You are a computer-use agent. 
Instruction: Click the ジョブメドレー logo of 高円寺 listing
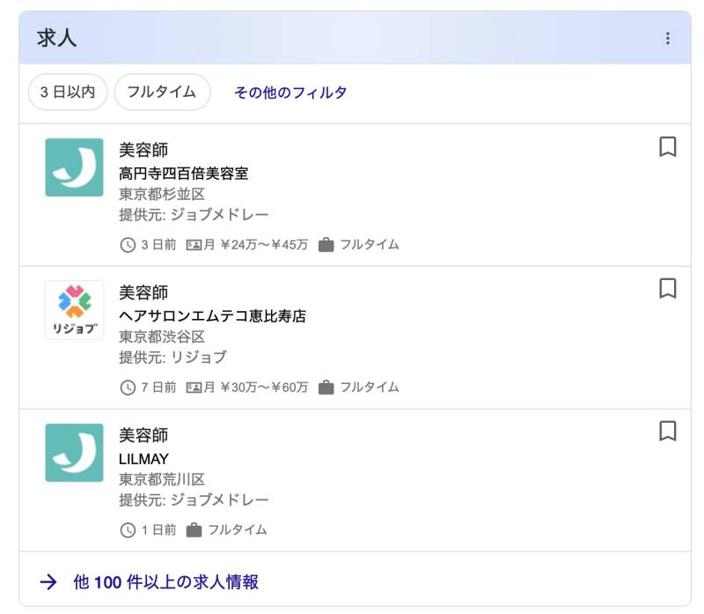click(x=74, y=167)
